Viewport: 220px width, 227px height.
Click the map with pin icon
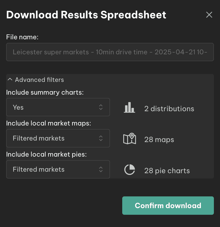[130, 138]
